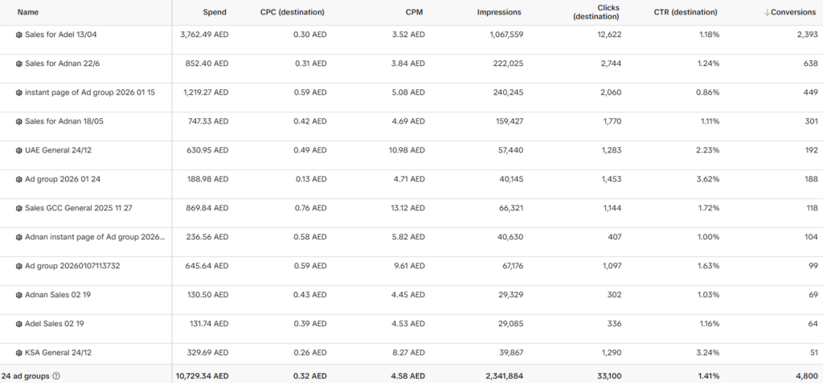Screen dimensions: 823x383
Task: Sort by CTR (destination) column header
Action: pyautogui.click(x=686, y=12)
